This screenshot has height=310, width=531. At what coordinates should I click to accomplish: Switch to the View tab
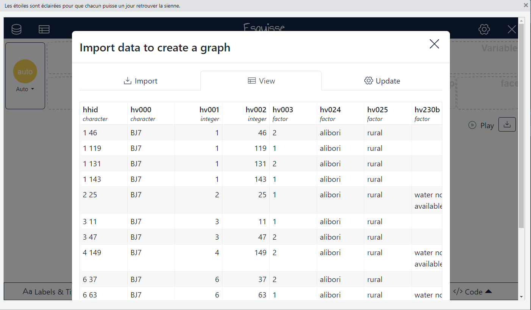(x=261, y=81)
